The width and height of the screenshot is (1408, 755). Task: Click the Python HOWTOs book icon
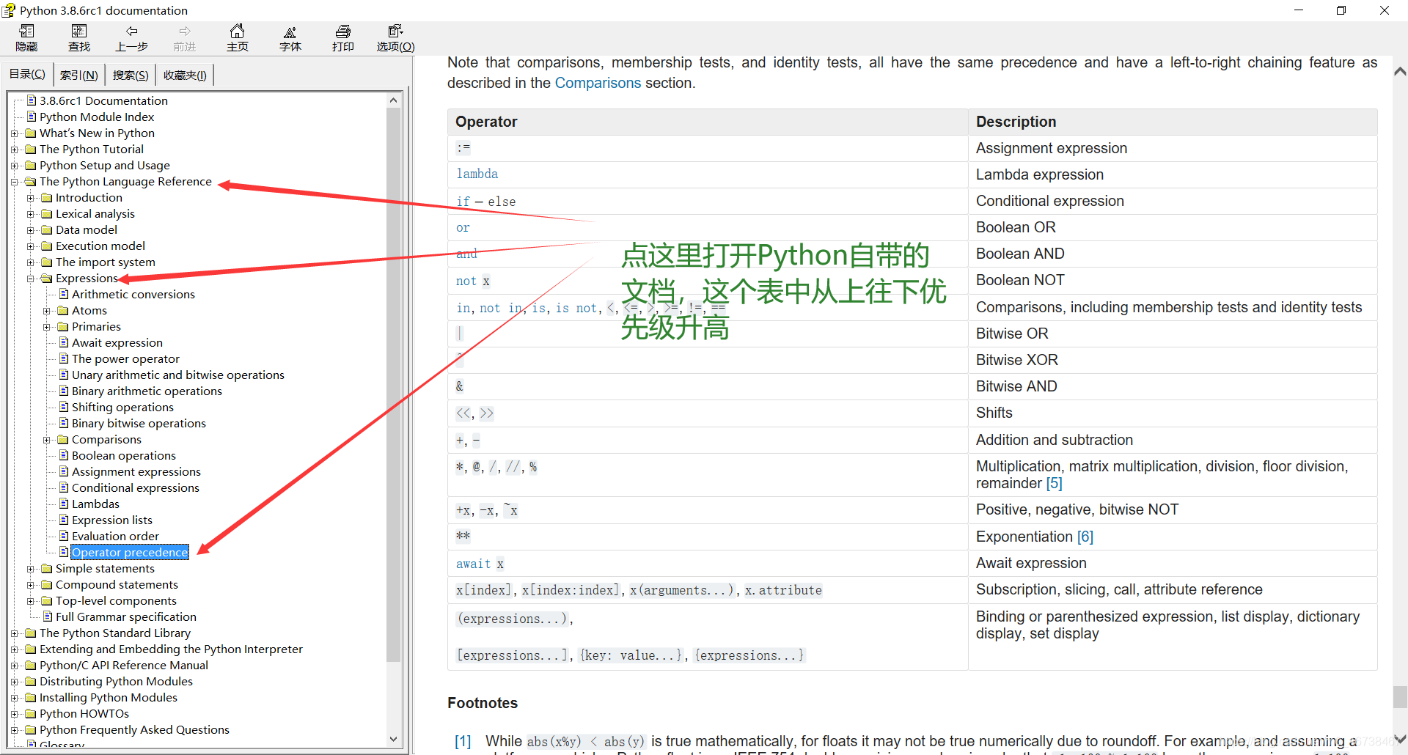[x=31, y=713]
